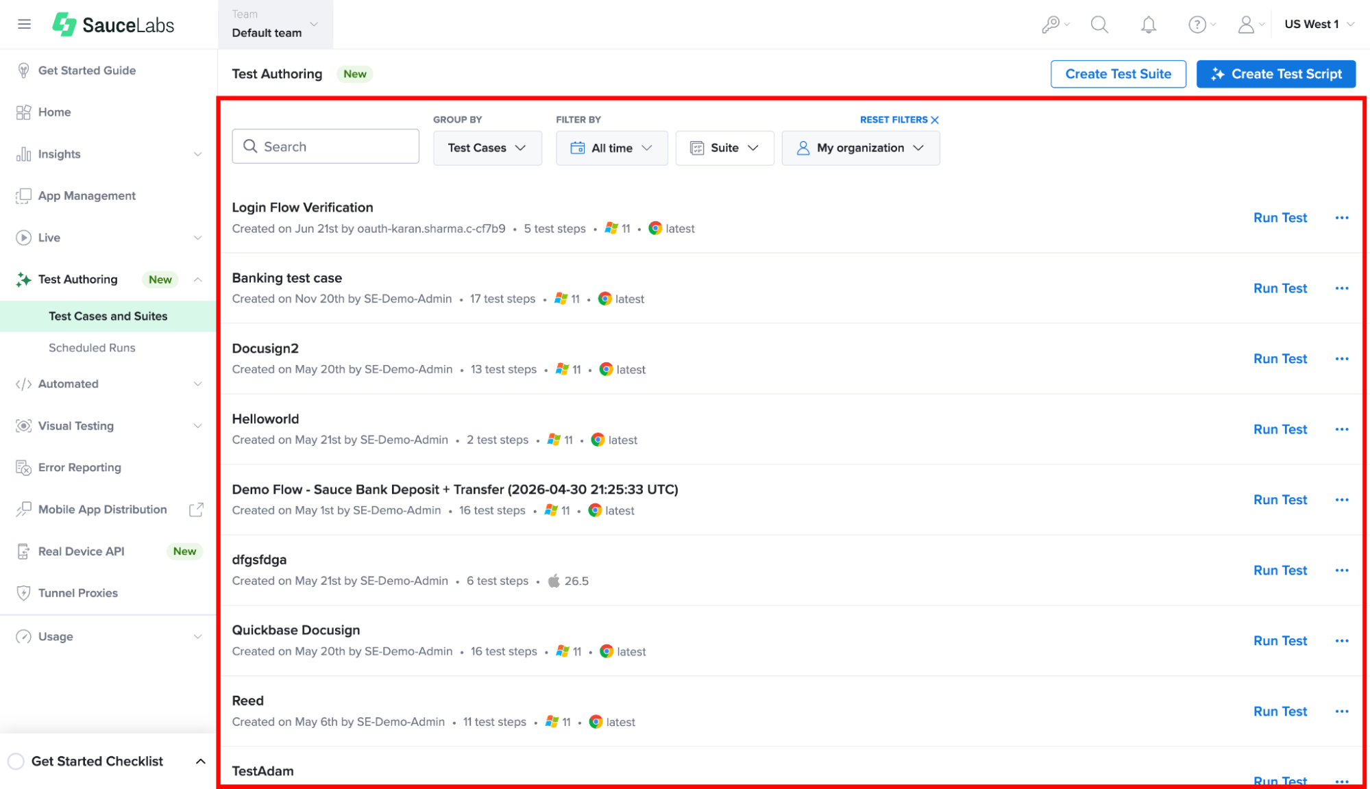The width and height of the screenshot is (1370, 789).
Task: Open the Team Default team selector
Action: point(276,25)
